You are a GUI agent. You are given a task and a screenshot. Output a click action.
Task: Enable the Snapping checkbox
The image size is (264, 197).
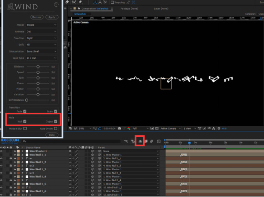tap(112, 2)
